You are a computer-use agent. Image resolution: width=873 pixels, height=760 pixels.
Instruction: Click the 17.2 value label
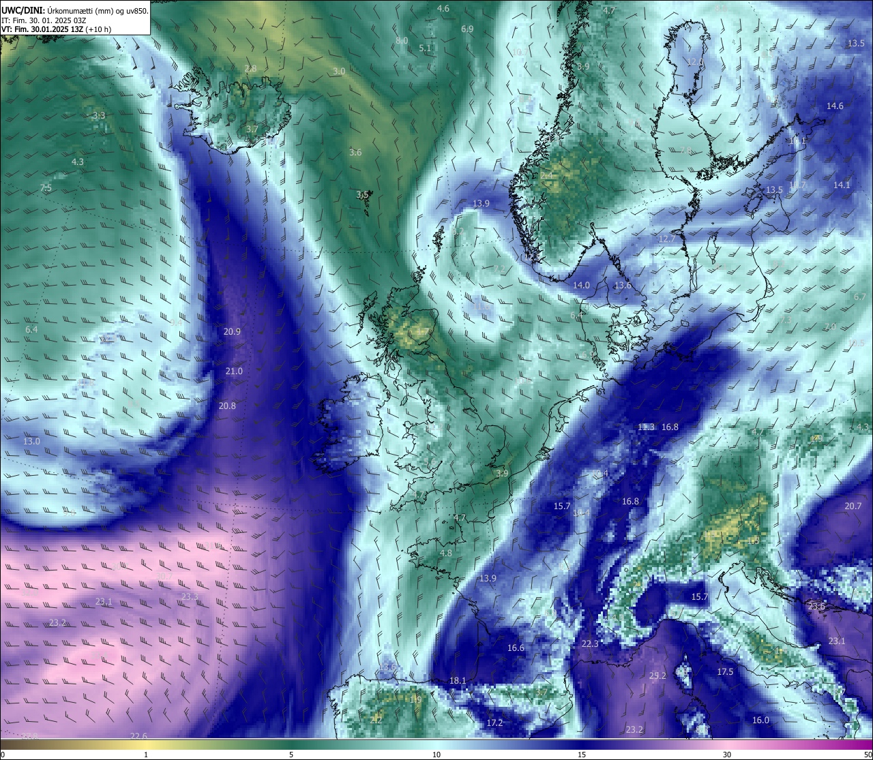click(494, 723)
